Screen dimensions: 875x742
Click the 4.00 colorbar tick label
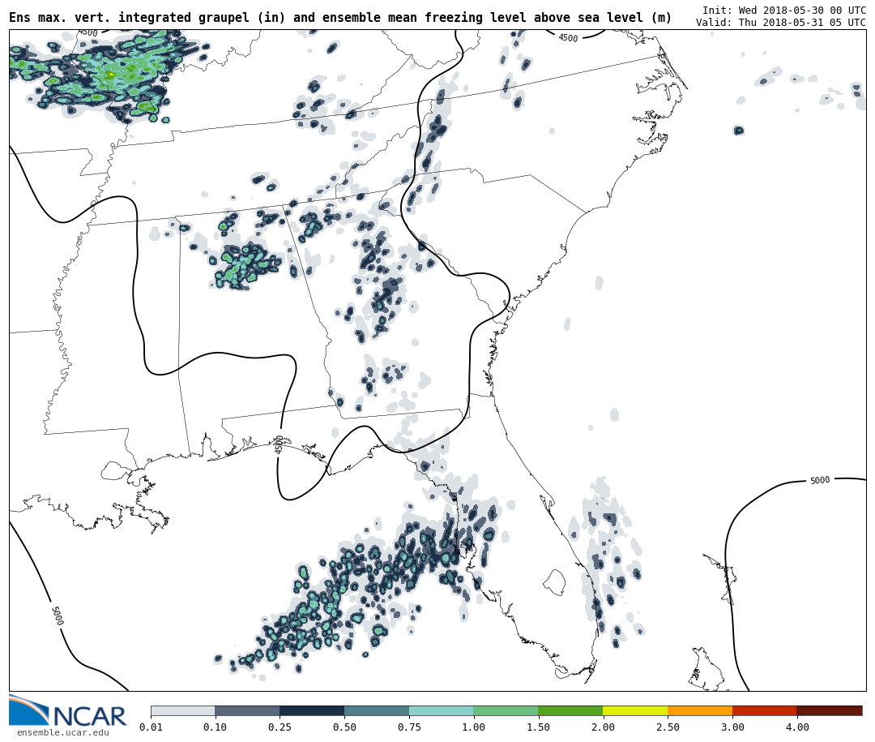click(796, 727)
